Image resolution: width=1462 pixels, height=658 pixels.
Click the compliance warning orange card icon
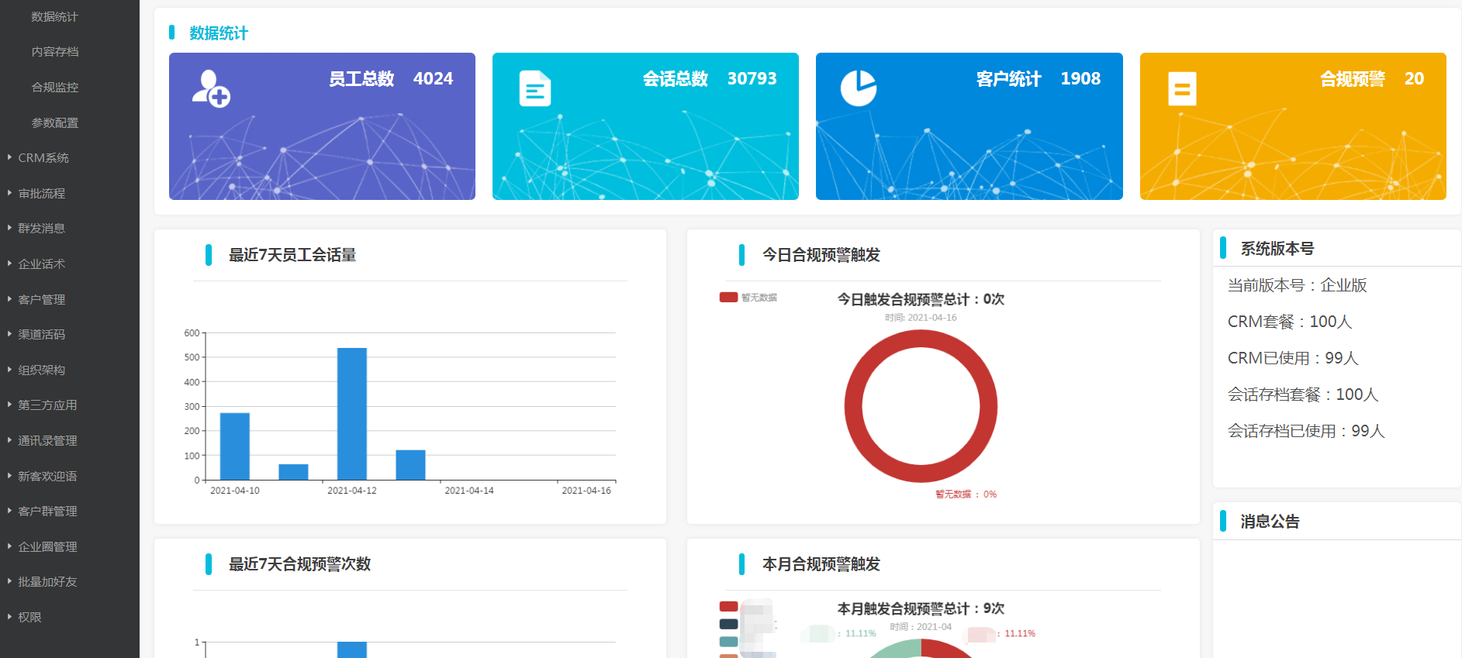[x=1182, y=88]
